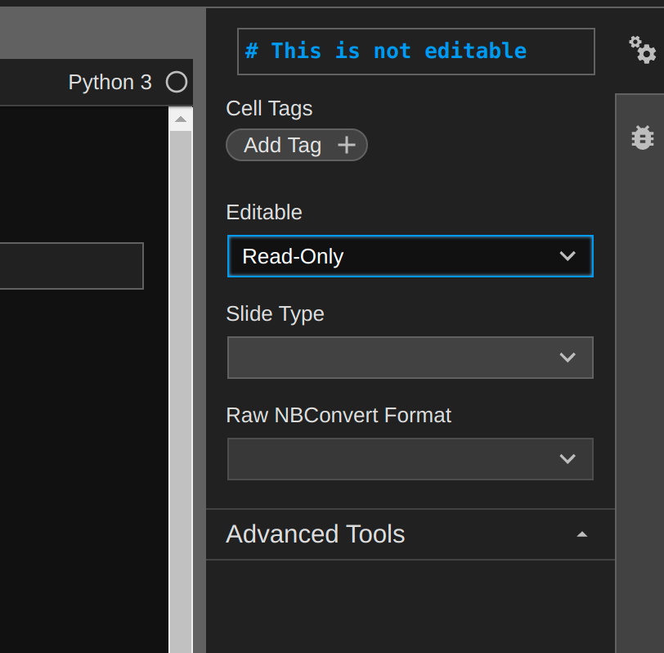Open the Slide Type selector
Viewport: 664px width, 653px height.
409,358
